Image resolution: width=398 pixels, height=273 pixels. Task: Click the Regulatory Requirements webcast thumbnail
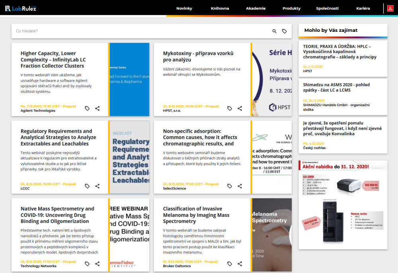pos(129,157)
